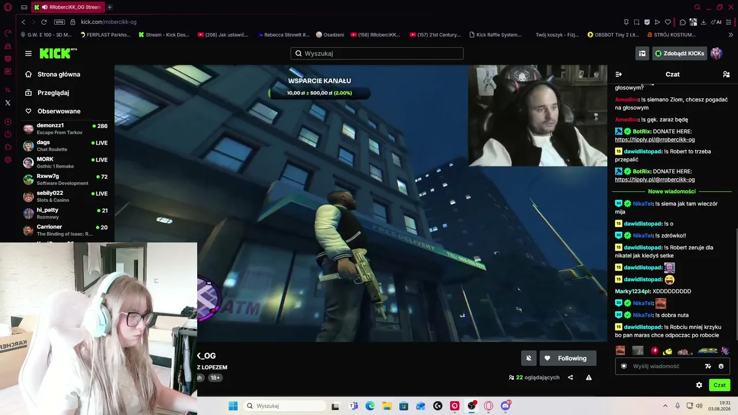
Task: Show hidden system tray icons
Action: pyautogui.click(x=665, y=406)
